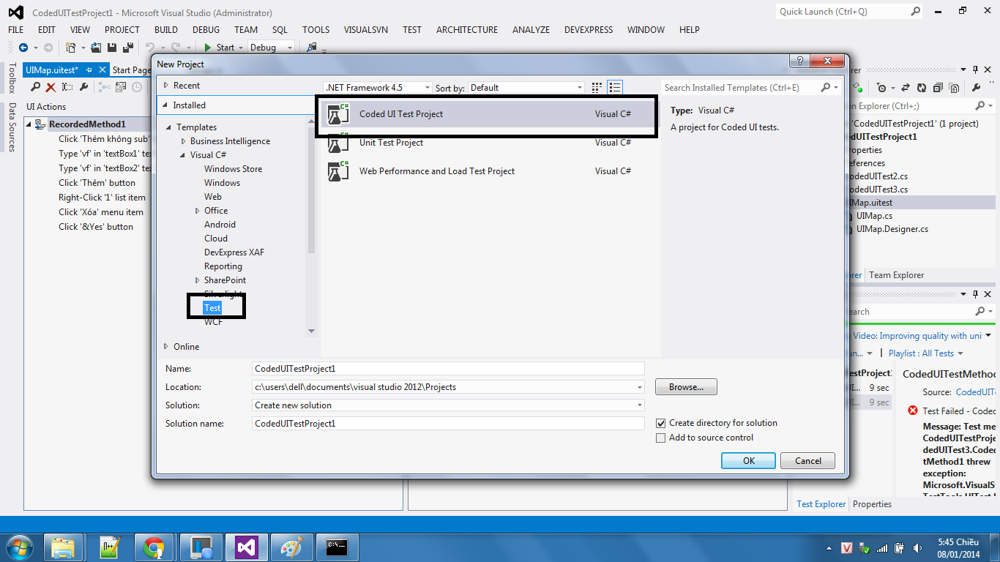Screen dimensions: 1000x562
Task: Click the New Project toolbar icon
Action: click(71, 48)
